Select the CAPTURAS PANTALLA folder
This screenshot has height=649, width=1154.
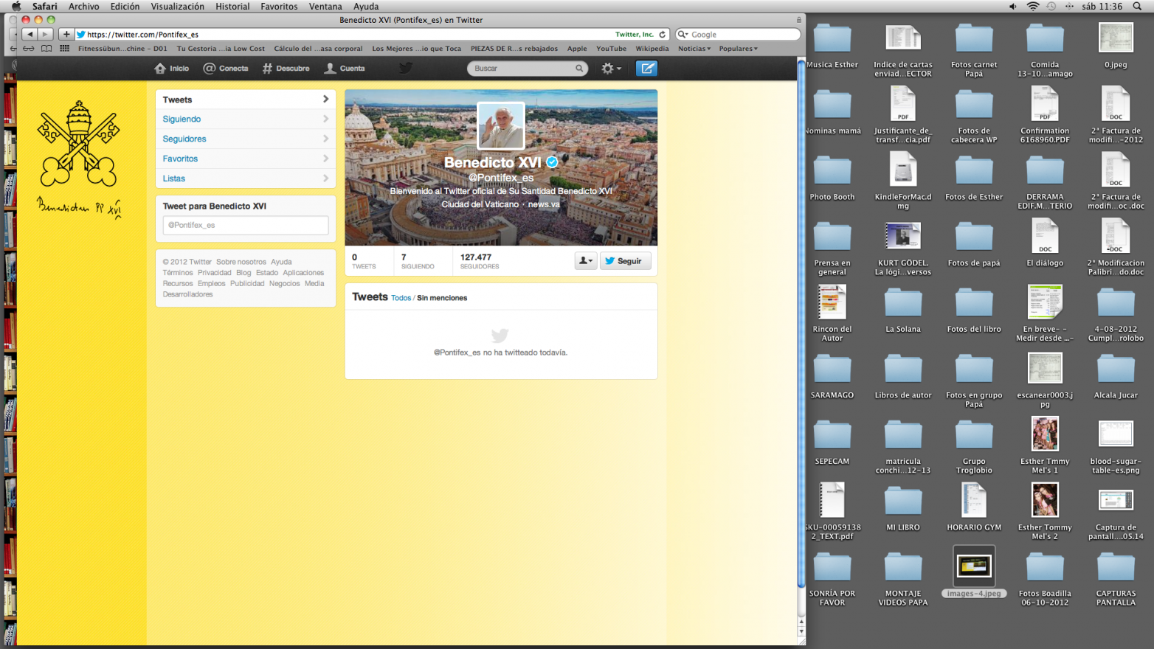pyautogui.click(x=1116, y=580)
